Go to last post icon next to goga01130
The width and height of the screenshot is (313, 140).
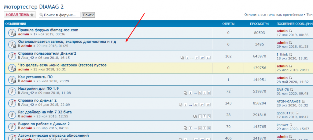coord(297,113)
